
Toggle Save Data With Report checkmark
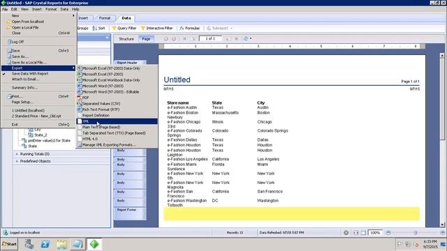coord(4,74)
